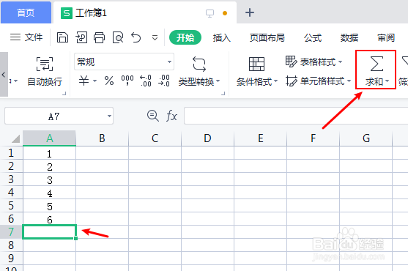Click inside the formula bar input

296,116
